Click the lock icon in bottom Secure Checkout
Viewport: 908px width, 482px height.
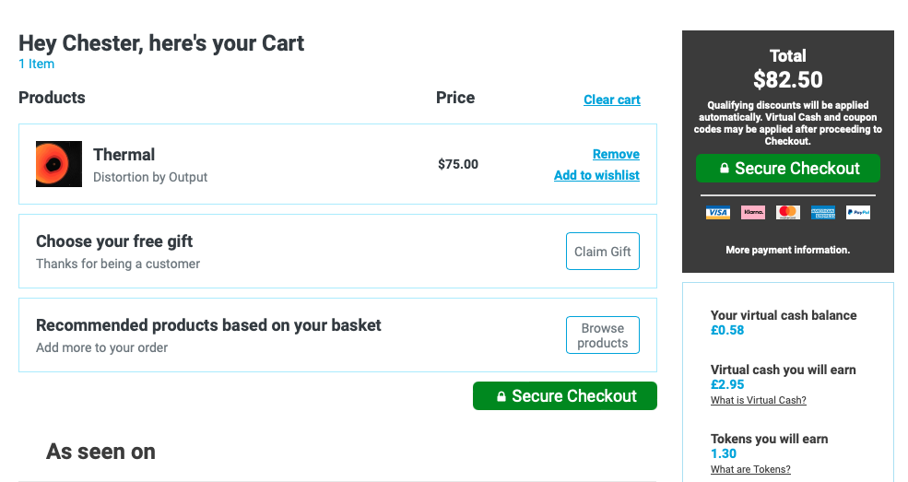tap(501, 396)
